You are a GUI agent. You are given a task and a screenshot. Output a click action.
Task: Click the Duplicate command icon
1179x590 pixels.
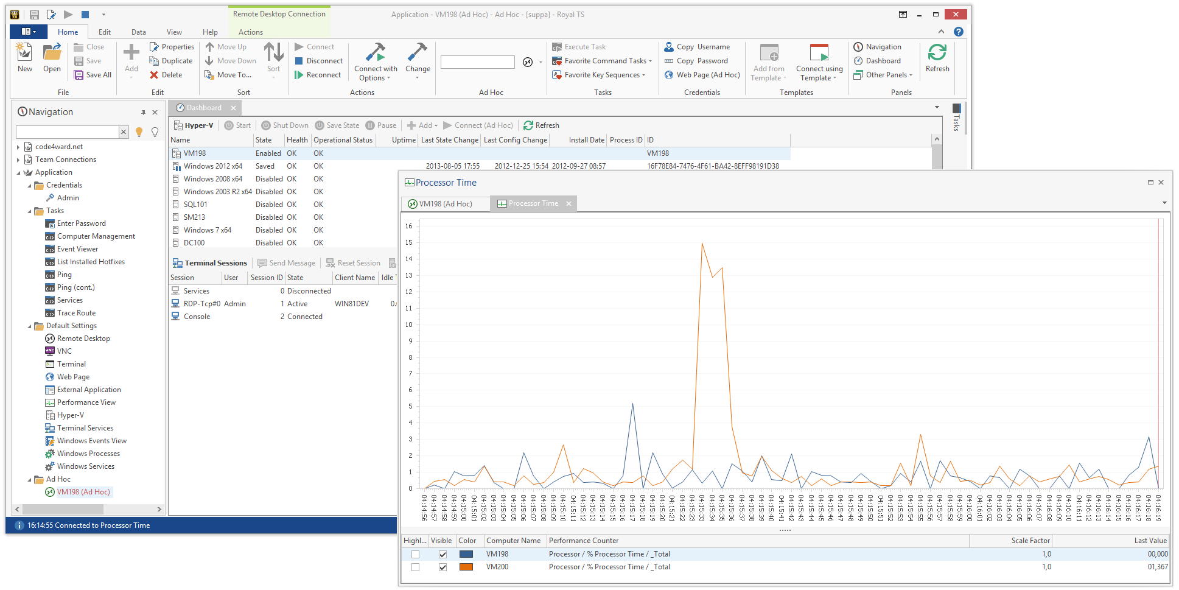pyautogui.click(x=154, y=61)
